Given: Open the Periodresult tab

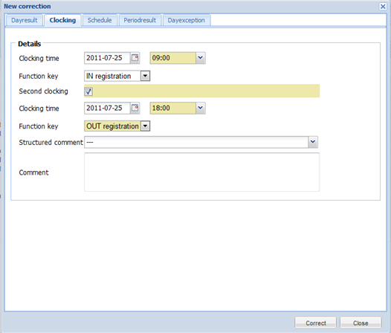Looking at the screenshot, I should [x=140, y=20].
